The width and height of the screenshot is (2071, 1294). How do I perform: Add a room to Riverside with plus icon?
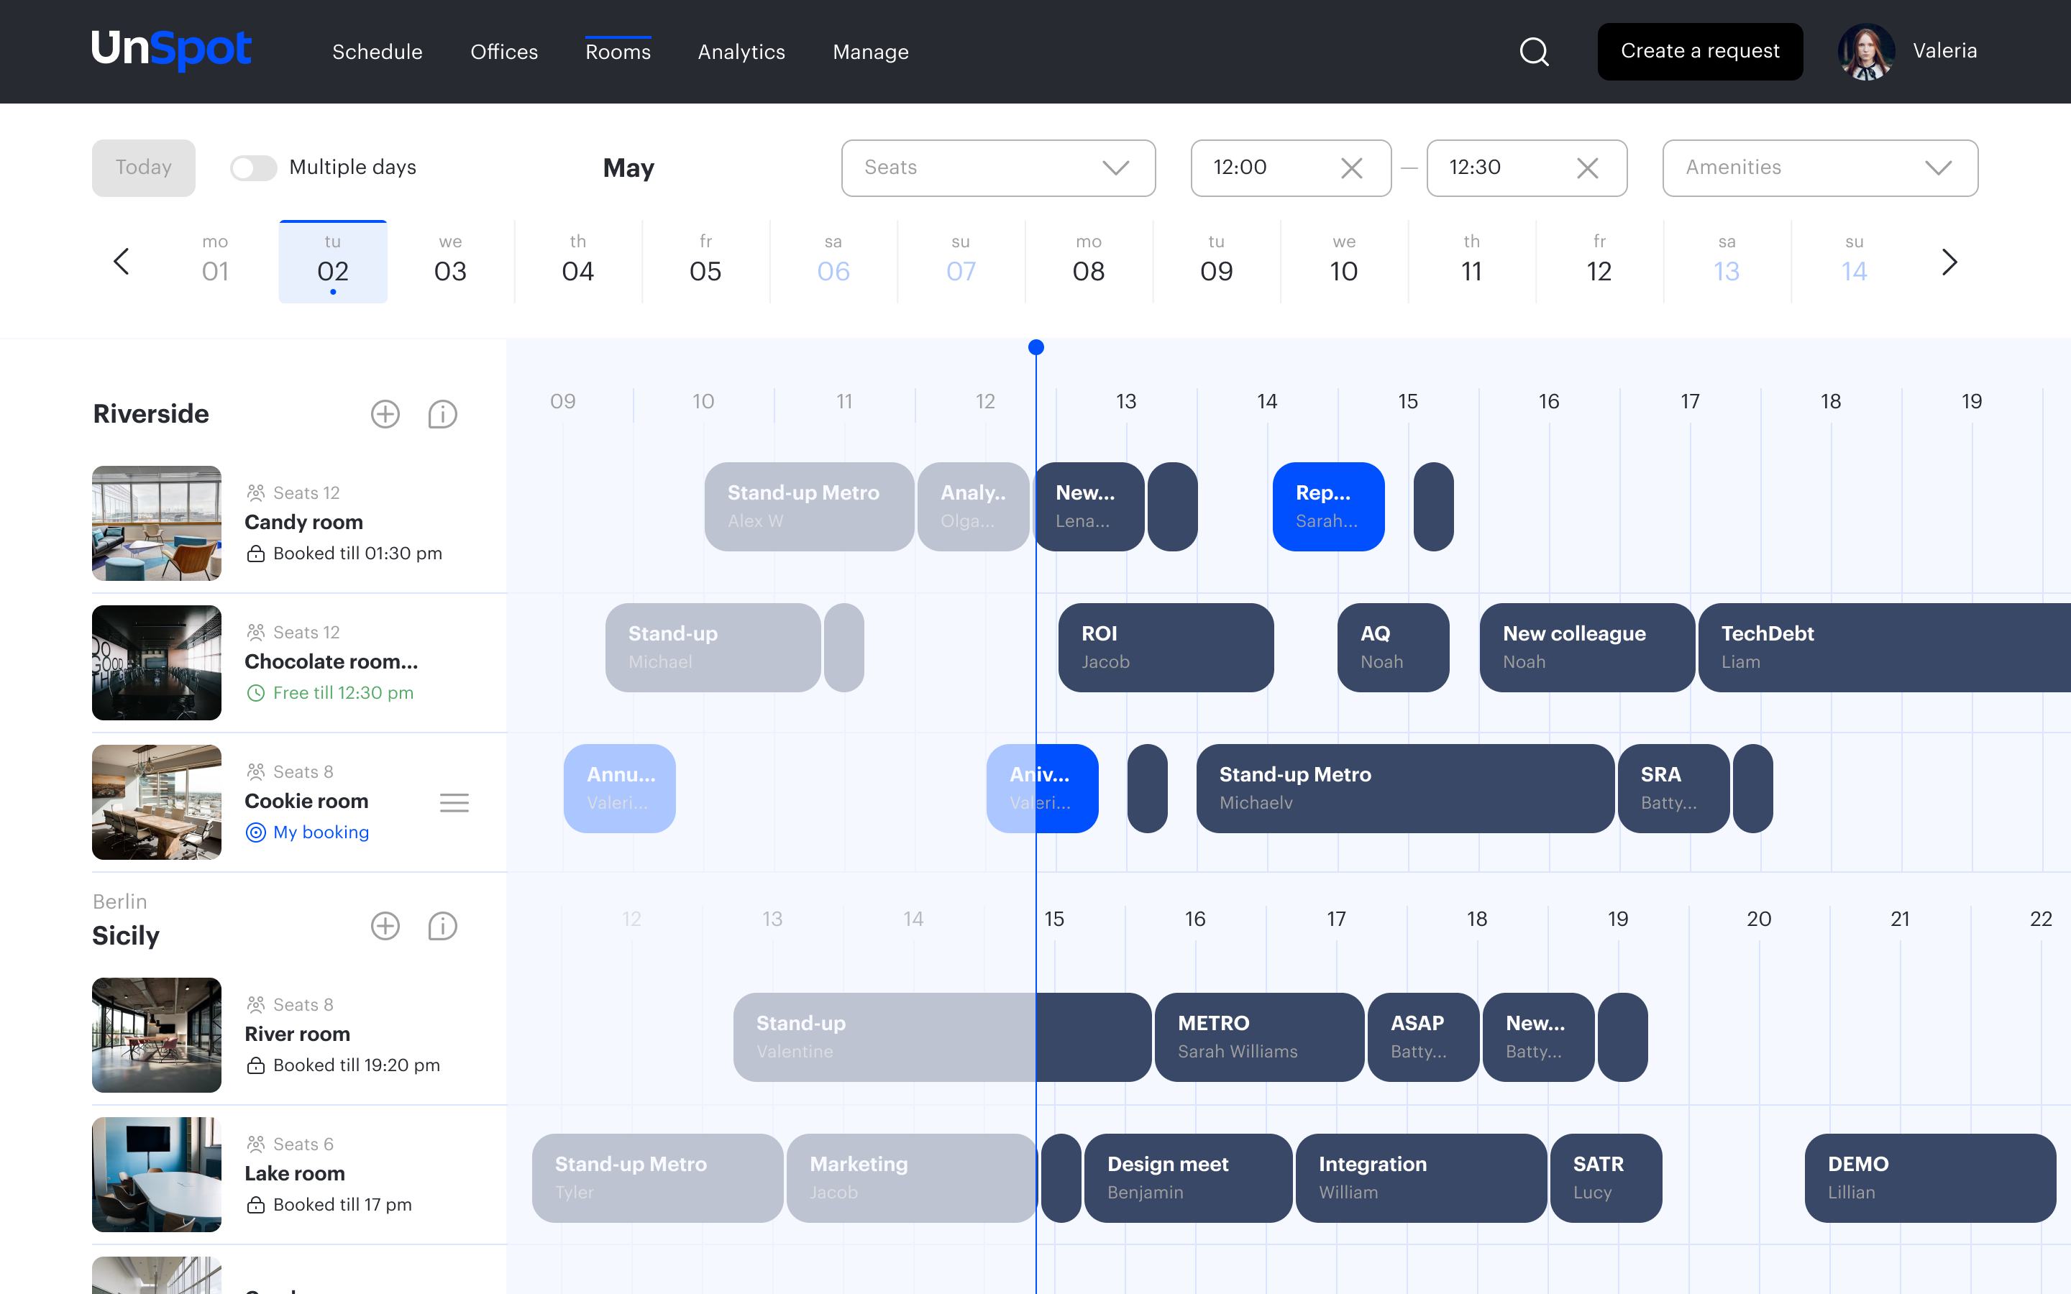click(385, 414)
